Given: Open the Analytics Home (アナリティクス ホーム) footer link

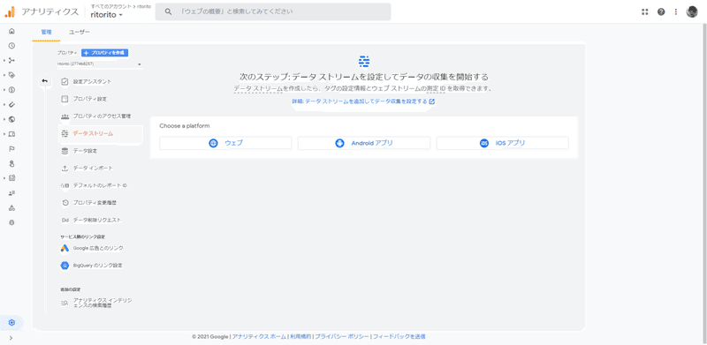Looking at the screenshot, I should (x=259, y=336).
